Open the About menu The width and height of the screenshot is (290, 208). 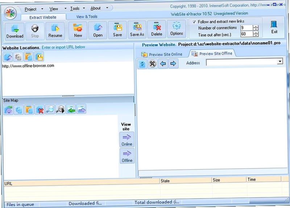click(95, 8)
